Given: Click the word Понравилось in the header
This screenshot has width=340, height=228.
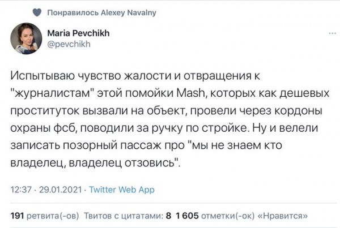Looking at the screenshot, I should 73,13.
